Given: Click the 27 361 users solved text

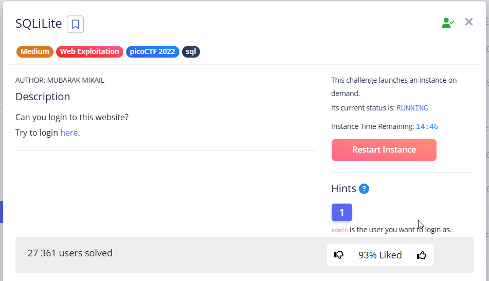Looking at the screenshot, I should coord(70,253).
